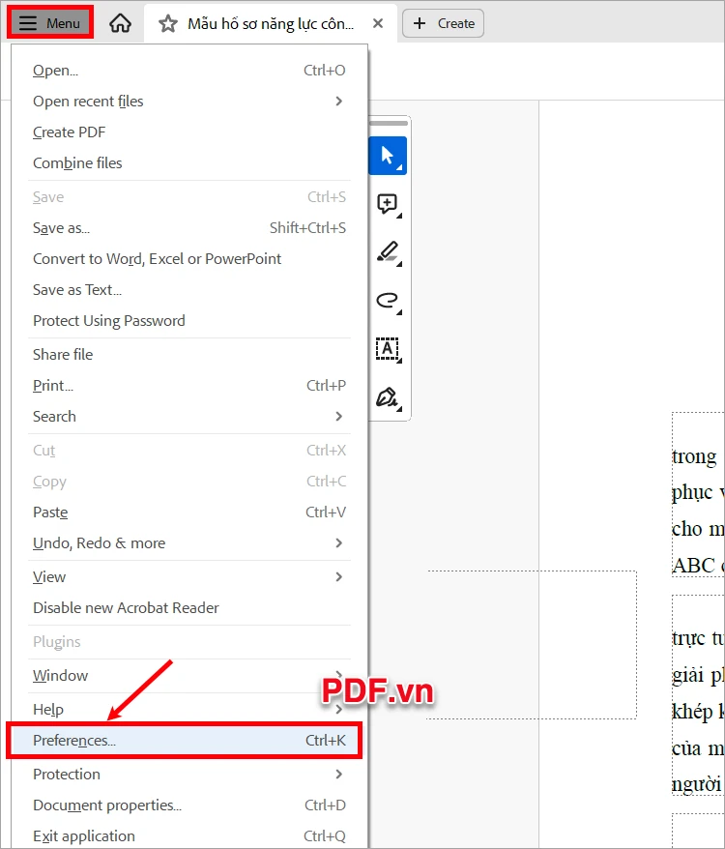Switch to Mẫu hồ sơ năng lực tab
725x849 pixels.
tap(270, 23)
